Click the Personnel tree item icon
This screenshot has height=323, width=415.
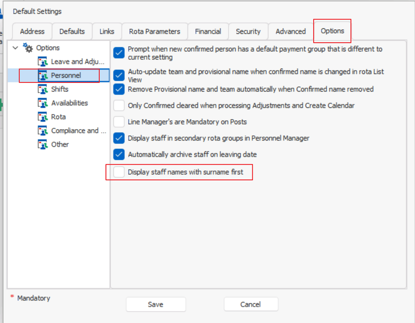[42, 75]
